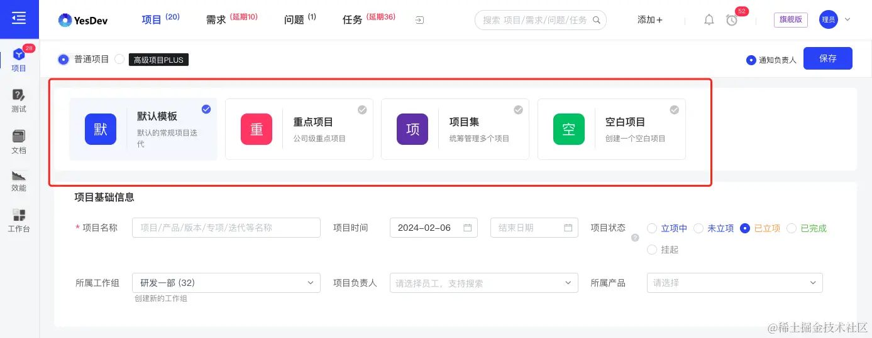Collapse the sidebar with the menu icon

pyautogui.click(x=19, y=19)
